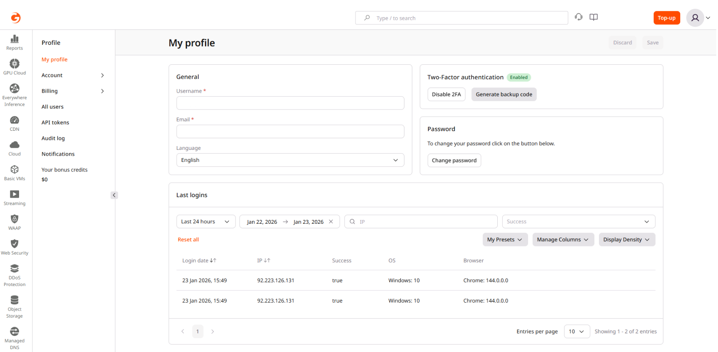Open GPU Cloud section
718x352 pixels.
pyautogui.click(x=15, y=67)
